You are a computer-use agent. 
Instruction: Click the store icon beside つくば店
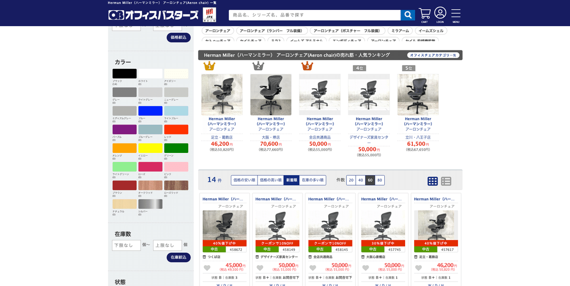pos(204,257)
